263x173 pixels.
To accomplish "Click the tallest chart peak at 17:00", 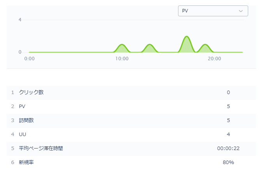I will click(187, 37).
